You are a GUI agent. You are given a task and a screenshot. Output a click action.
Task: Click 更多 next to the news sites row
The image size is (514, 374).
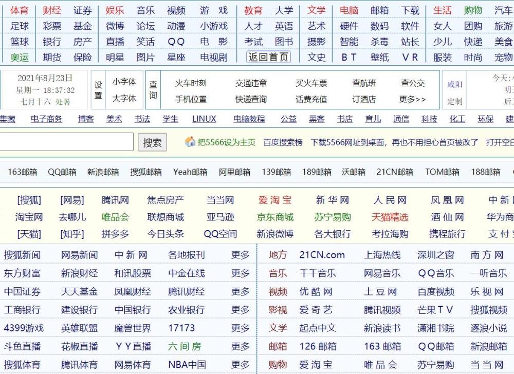(238, 255)
